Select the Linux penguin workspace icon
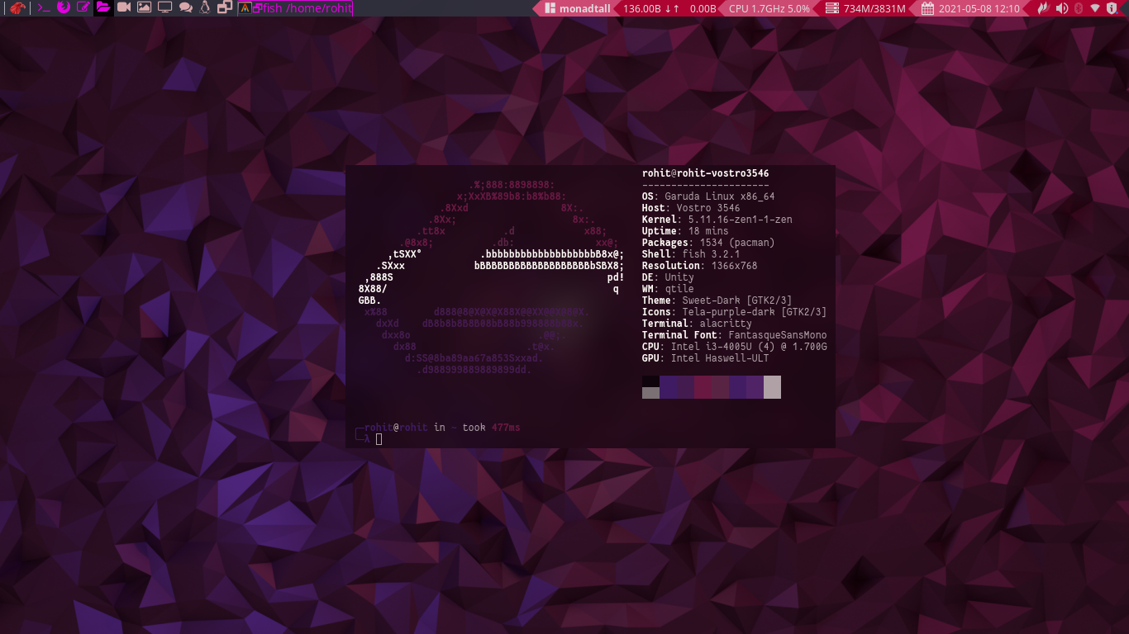The image size is (1129, 634). click(204, 8)
